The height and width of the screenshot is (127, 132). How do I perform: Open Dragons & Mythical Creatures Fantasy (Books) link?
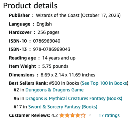[74, 98]
